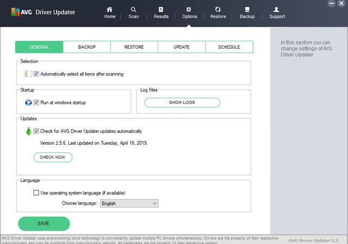Click the CHECK NOW button
Image resolution: width=348 pixels, height=244 pixels.
(53, 157)
